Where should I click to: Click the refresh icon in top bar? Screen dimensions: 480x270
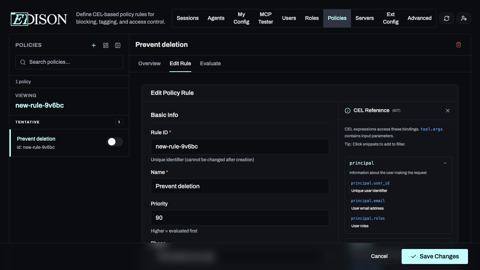(446, 18)
